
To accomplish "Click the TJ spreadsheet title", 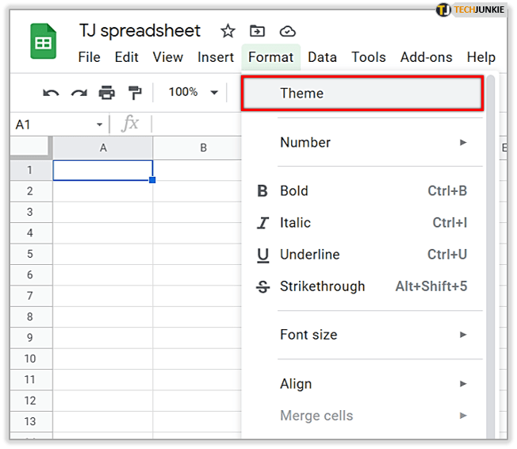I will pos(140,31).
